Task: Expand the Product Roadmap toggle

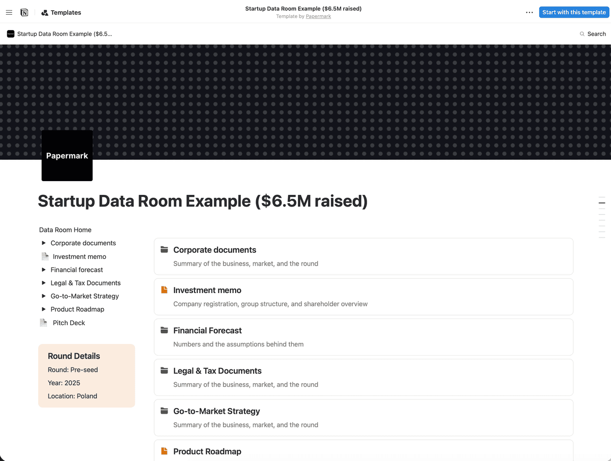Action: [44, 309]
